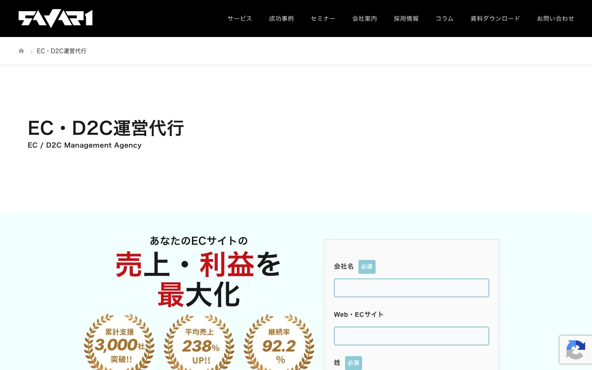Focus the Web・ECサイト input field
Image resolution: width=592 pixels, height=370 pixels.
pos(412,336)
